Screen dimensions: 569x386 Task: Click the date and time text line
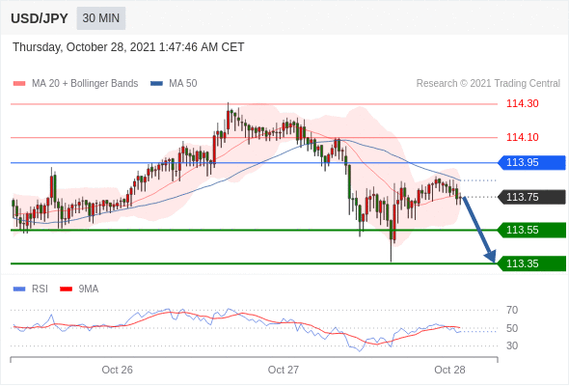coord(128,47)
